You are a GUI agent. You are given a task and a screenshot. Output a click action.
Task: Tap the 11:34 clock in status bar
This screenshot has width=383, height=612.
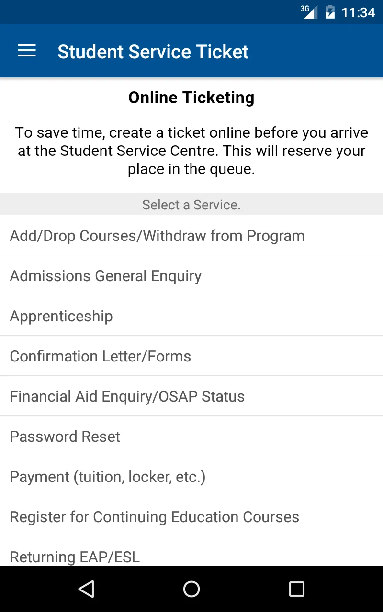(x=358, y=12)
